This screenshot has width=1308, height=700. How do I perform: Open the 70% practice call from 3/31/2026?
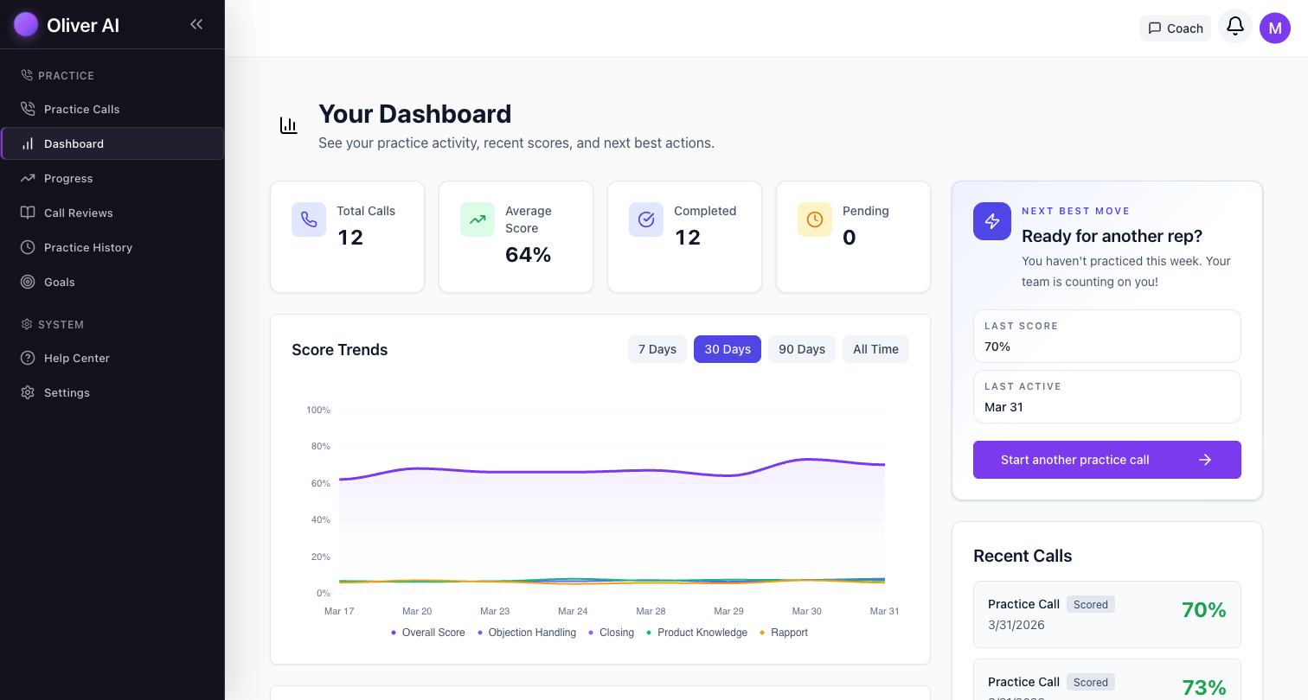(x=1107, y=614)
